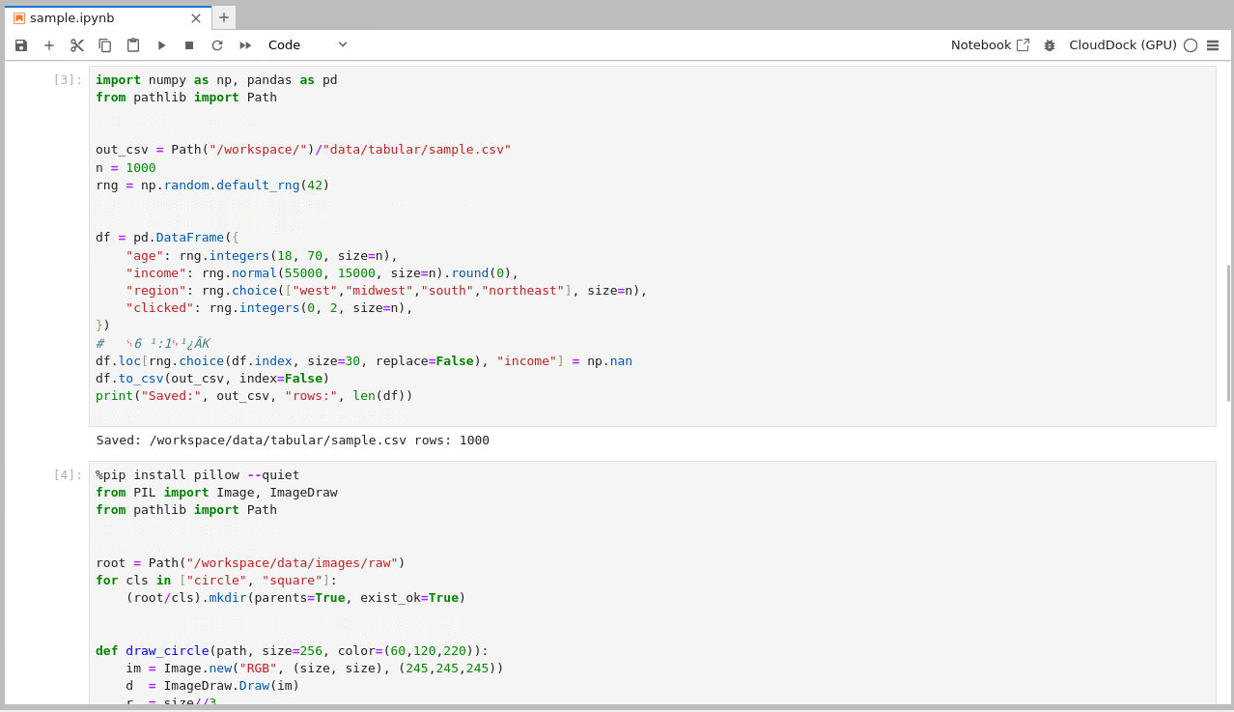Paste cell from clipboard
Viewport: 1234px width, 712px height.
133,45
